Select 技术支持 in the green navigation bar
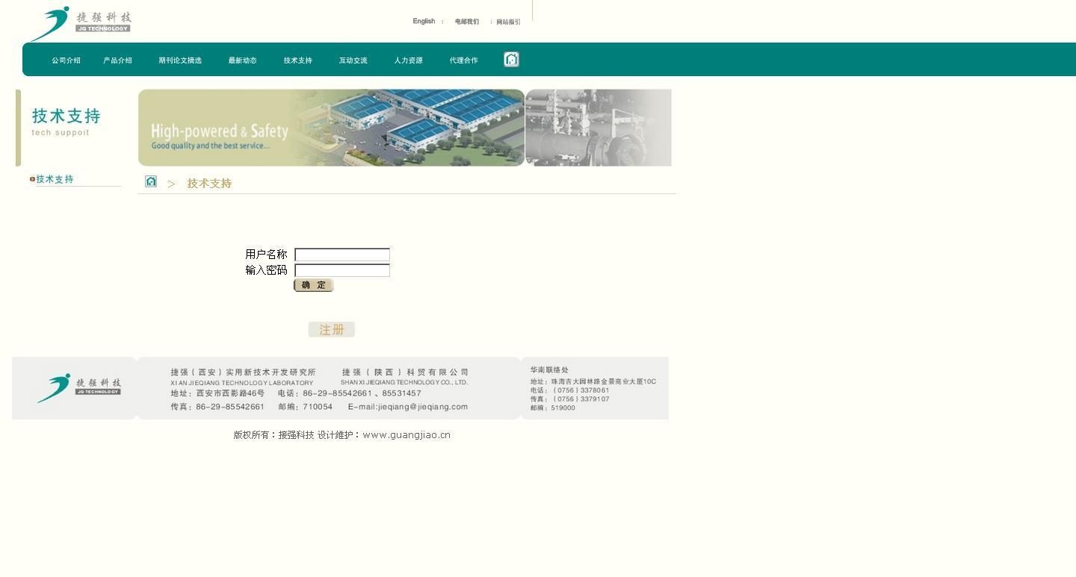Viewport: 1076px width, 577px height. [x=297, y=60]
